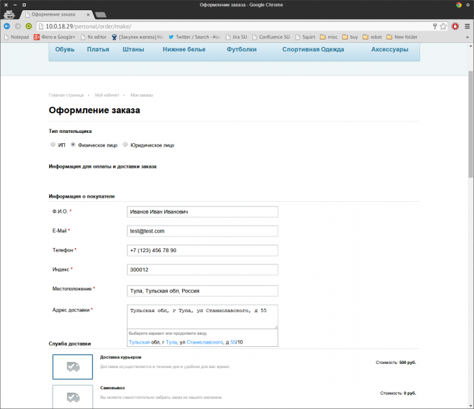The image size is (474, 409).
Task: Click the Мой кабинет breadcrumb link
Action: click(x=108, y=95)
